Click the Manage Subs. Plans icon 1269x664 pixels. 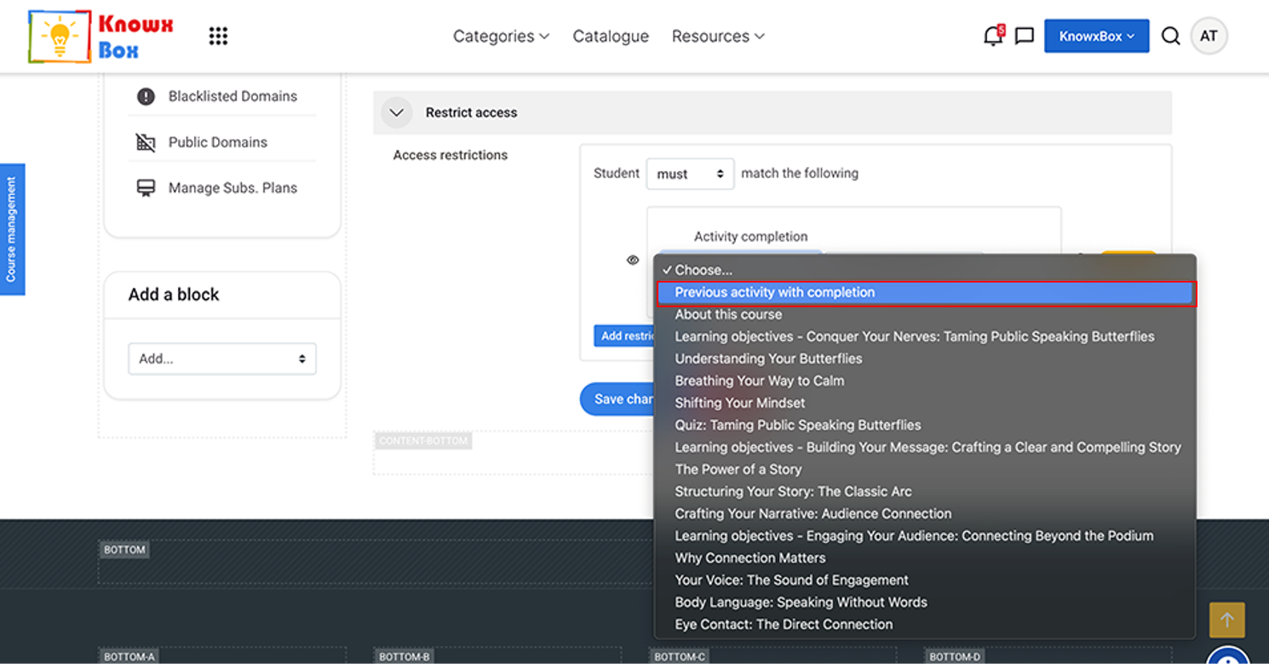click(146, 188)
